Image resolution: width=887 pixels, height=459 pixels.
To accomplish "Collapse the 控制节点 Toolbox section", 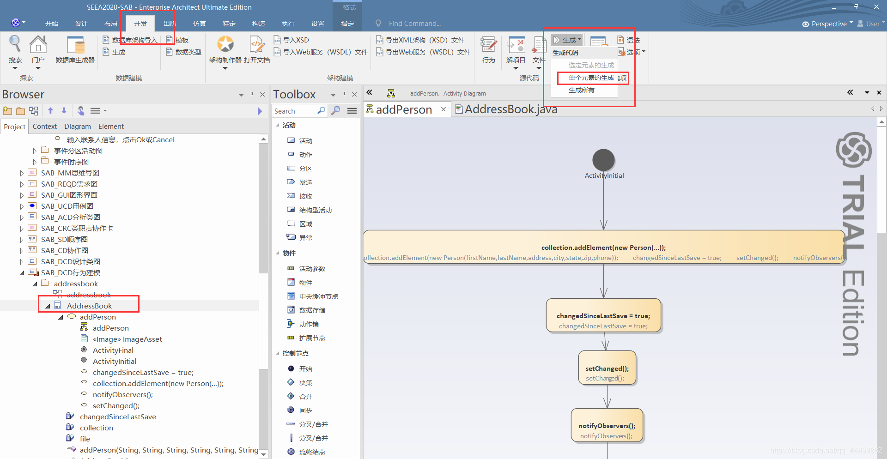I will coord(278,353).
